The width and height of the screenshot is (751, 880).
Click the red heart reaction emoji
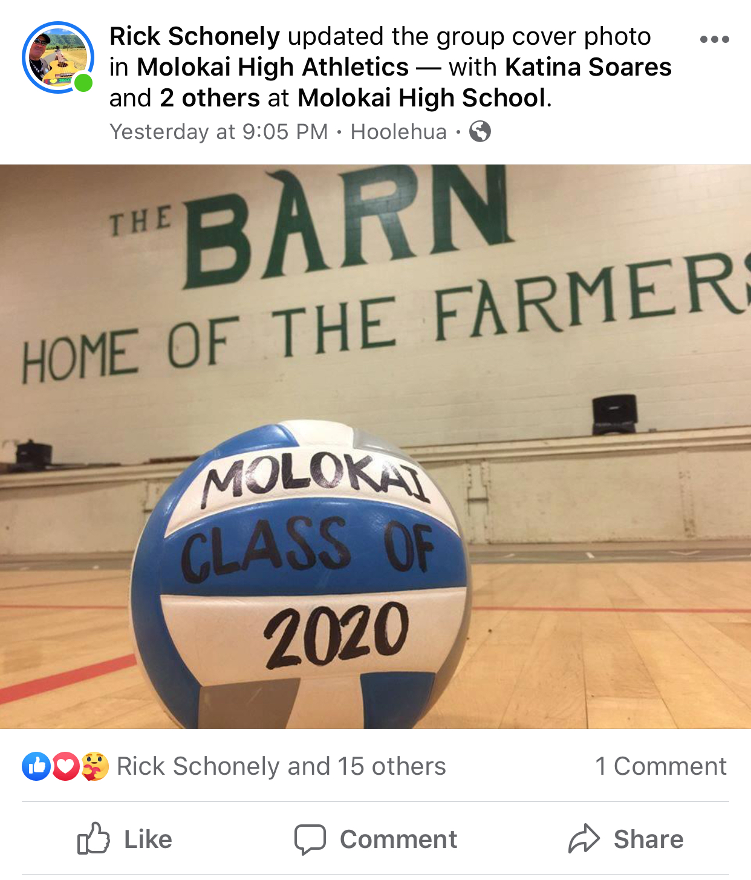coord(65,766)
